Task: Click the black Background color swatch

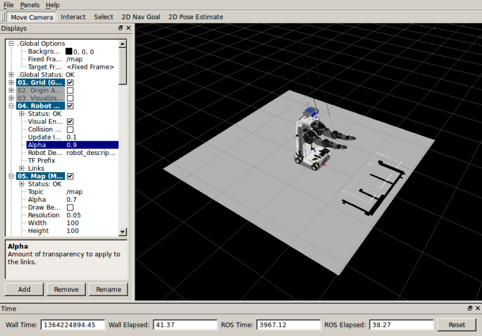Action: coord(69,52)
